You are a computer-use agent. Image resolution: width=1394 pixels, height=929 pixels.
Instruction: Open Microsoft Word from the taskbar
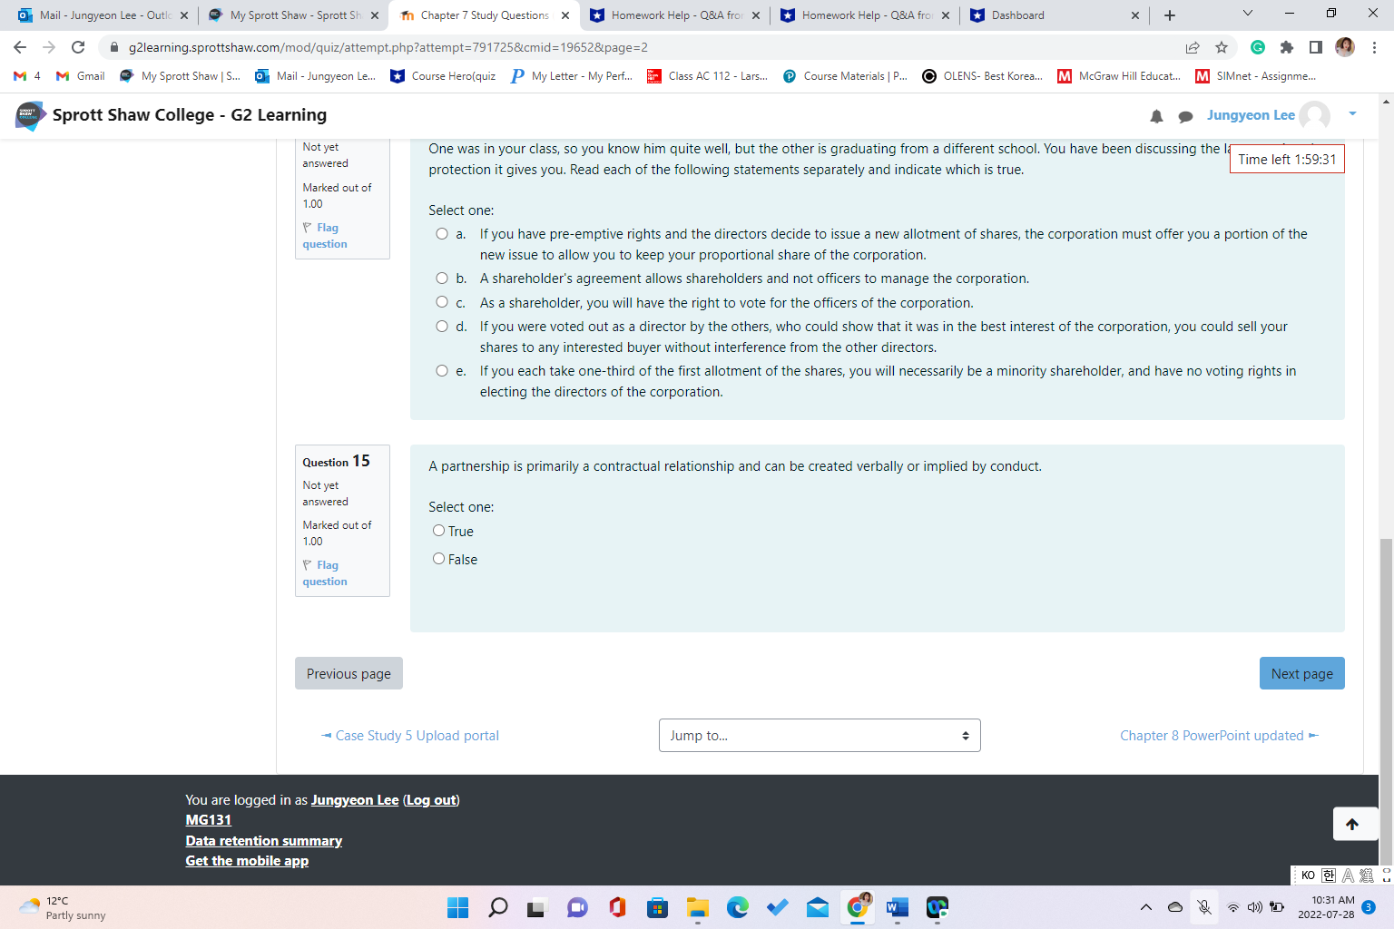tap(897, 907)
